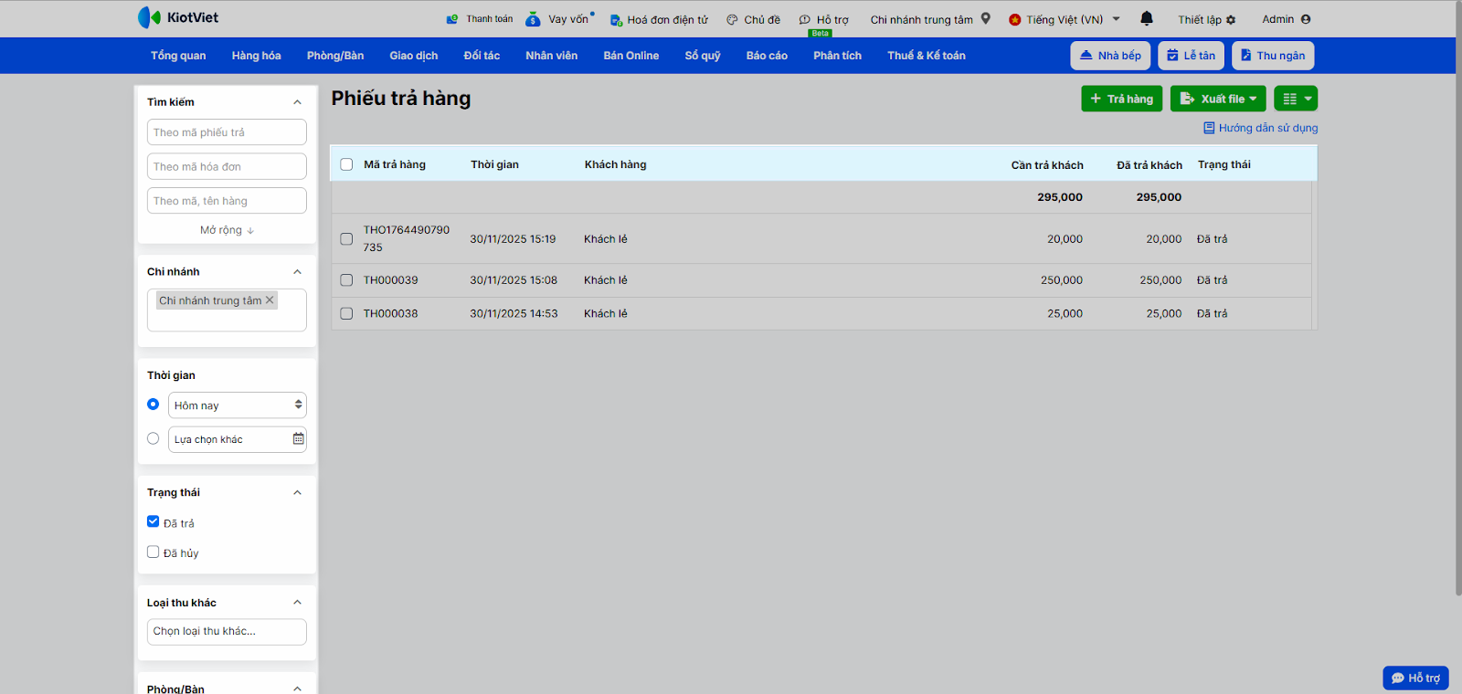Sort by Thời gian column header
Viewport: 1462px width, 694px height.
coord(494,164)
